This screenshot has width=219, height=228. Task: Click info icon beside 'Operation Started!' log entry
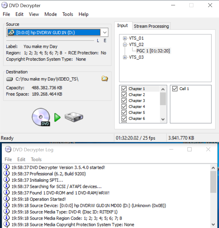(7, 199)
